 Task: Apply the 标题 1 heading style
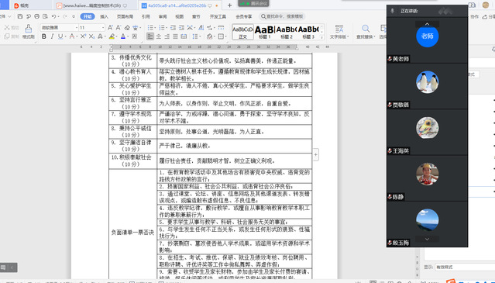click(265, 32)
